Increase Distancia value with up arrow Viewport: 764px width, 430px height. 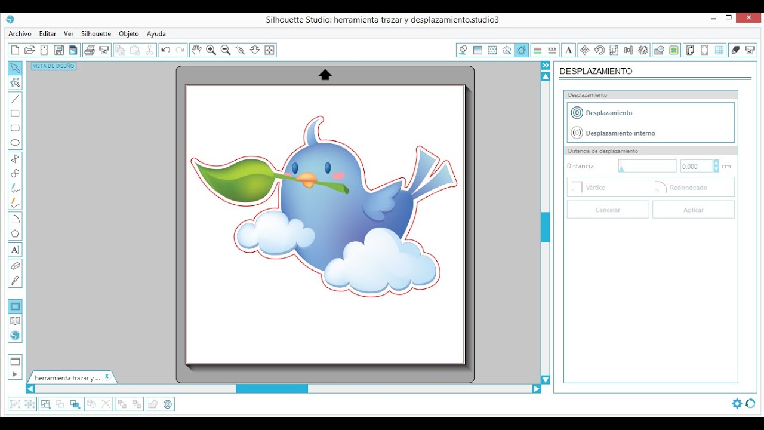(716, 163)
